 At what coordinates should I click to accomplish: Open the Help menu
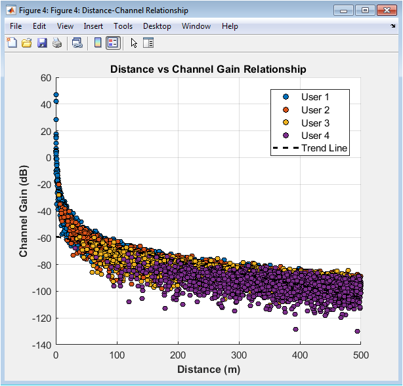click(230, 26)
